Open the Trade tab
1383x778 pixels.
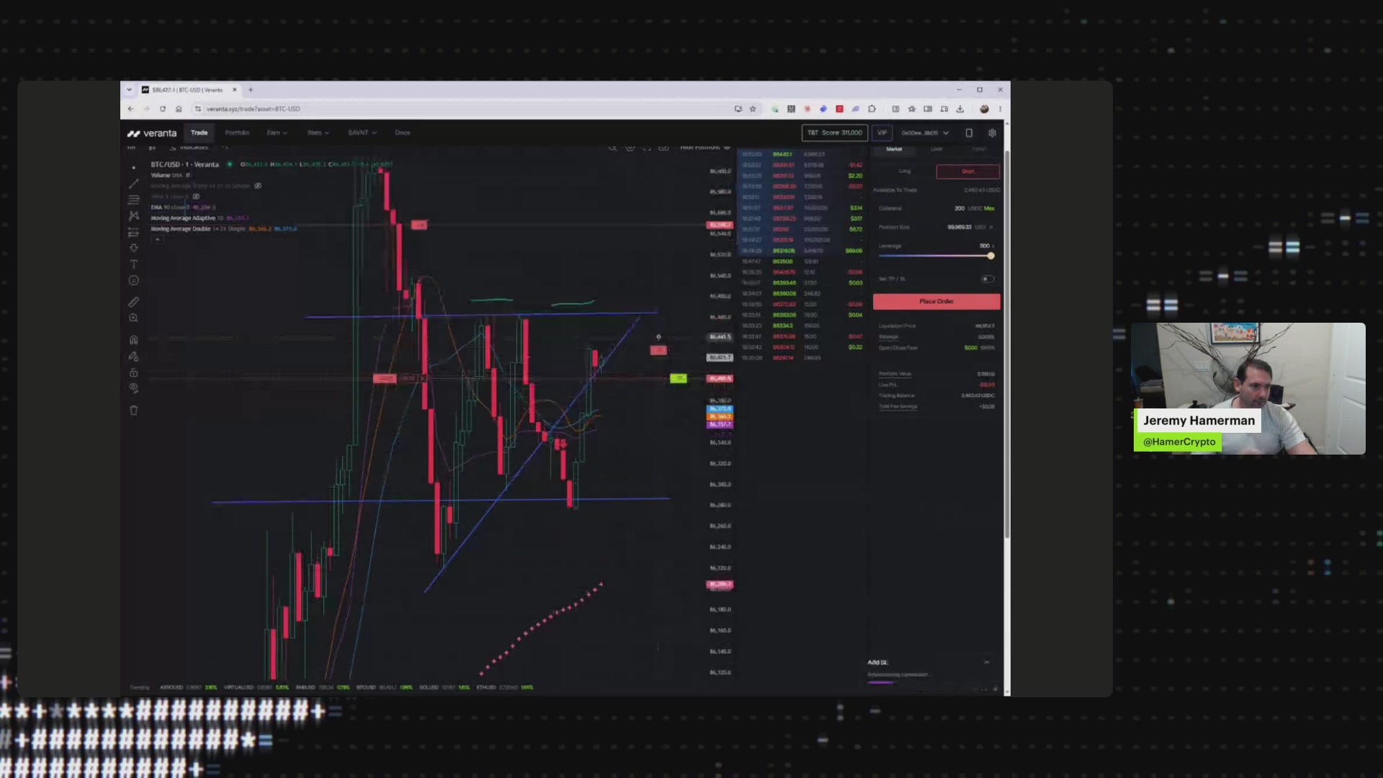click(199, 133)
